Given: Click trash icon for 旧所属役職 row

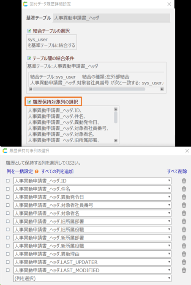Looking at the screenshot, I should coord(184,230).
